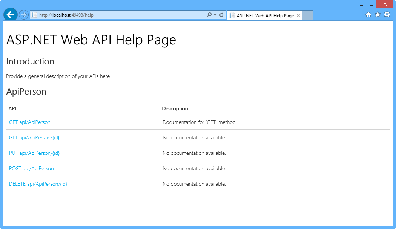The width and height of the screenshot is (396, 229).
Task: Open the GET api/ApiPerson documentation link
Action: pyautogui.click(x=30, y=122)
